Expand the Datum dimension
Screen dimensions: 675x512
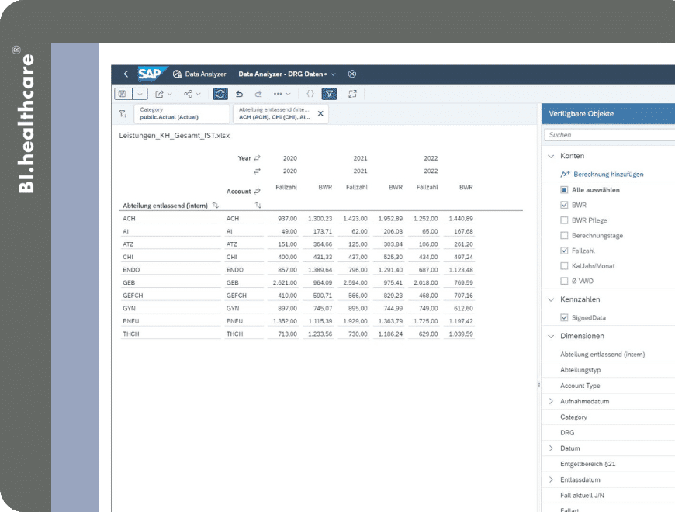click(x=551, y=448)
